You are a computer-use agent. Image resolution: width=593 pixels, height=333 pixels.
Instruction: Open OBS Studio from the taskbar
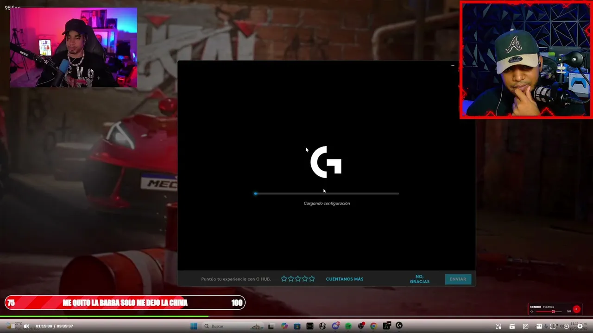pos(361,326)
